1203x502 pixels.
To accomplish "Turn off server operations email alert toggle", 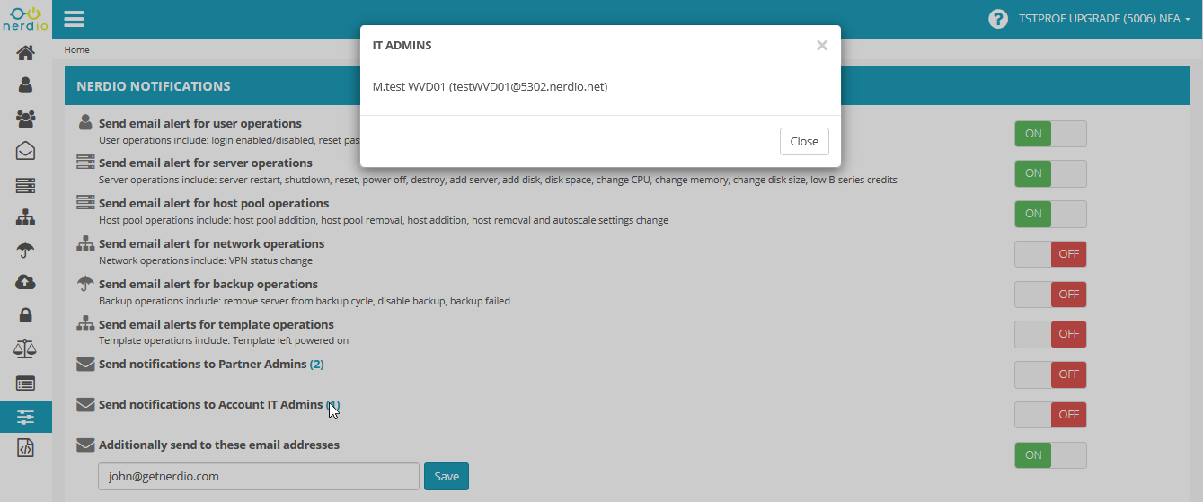I will [1050, 173].
